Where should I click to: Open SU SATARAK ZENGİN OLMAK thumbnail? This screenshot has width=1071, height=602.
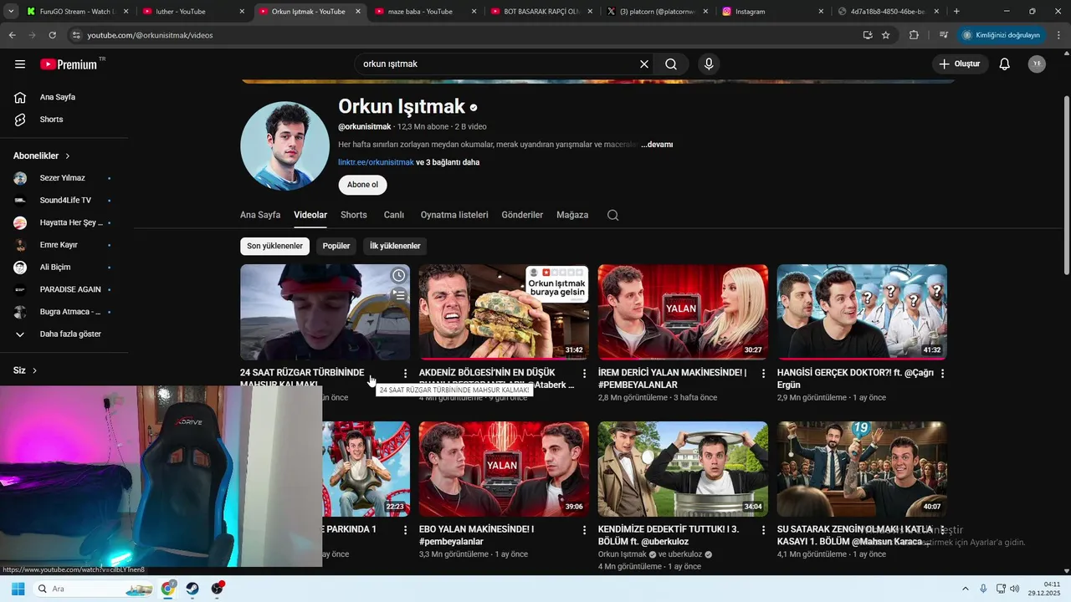click(x=862, y=469)
